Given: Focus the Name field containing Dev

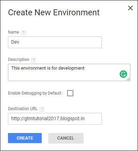Looking at the screenshot, I should tap(55, 42).
